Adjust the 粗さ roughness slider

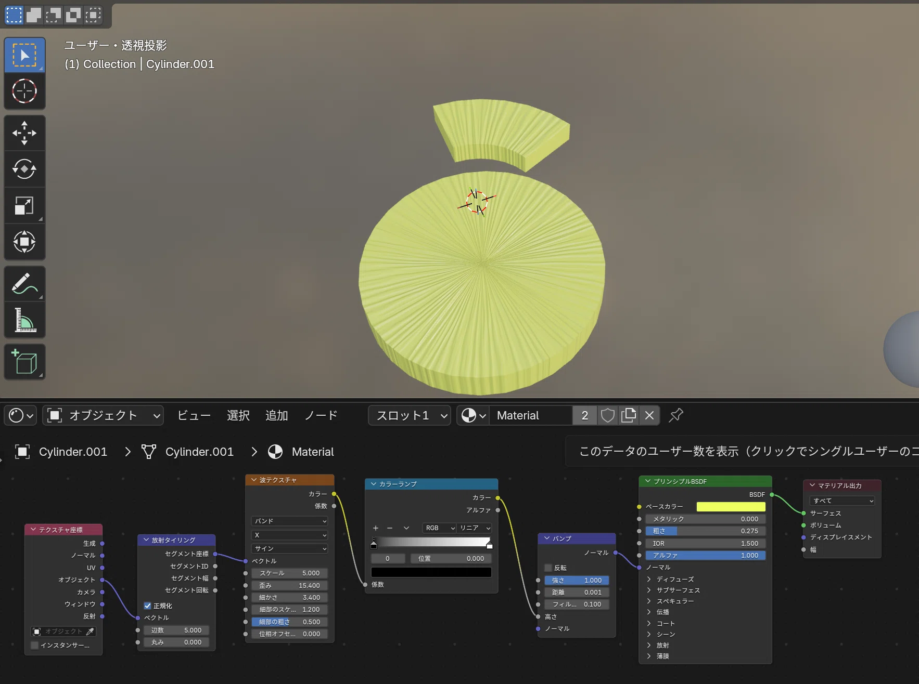click(x=706, y=531)
